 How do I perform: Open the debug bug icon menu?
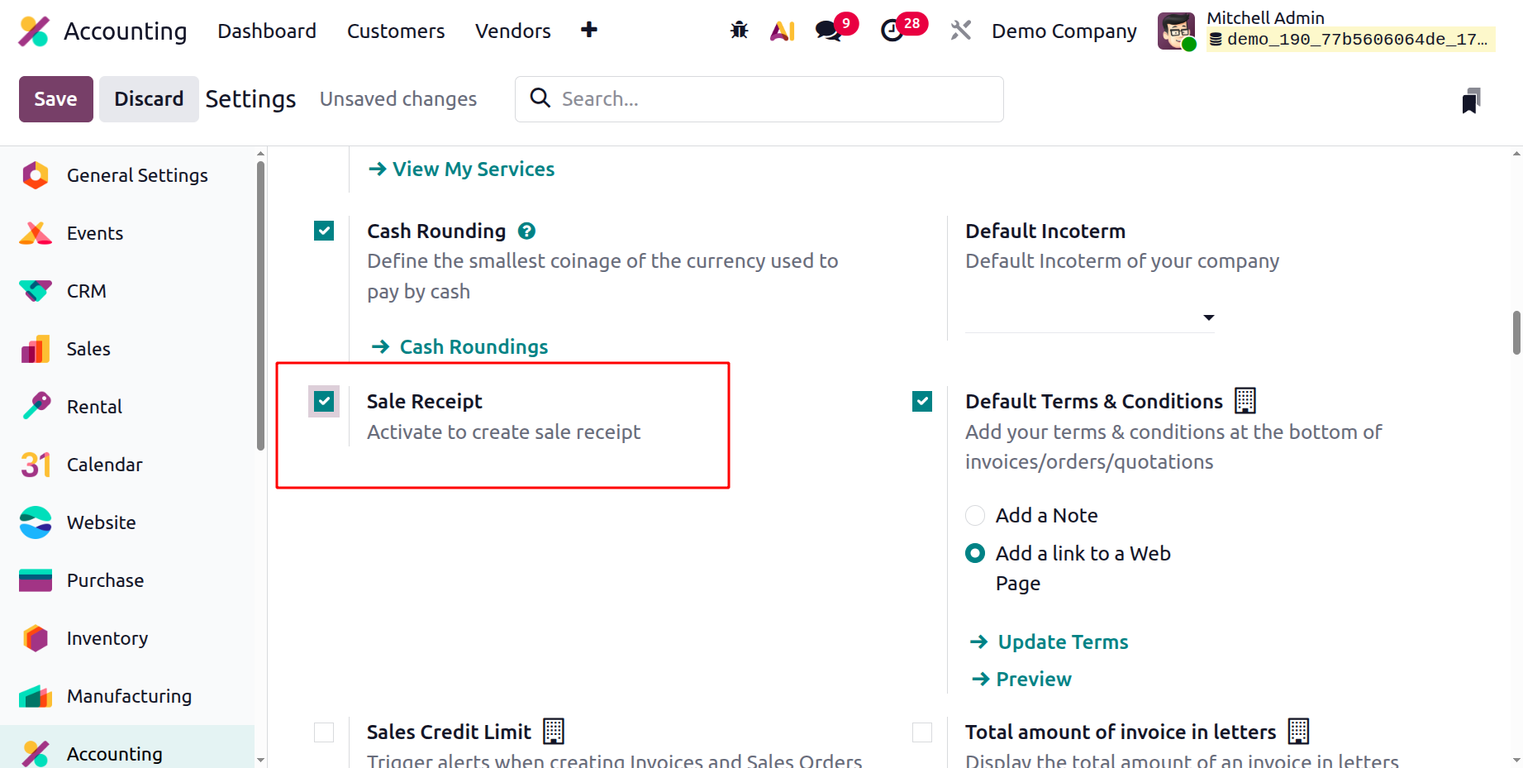739,31
